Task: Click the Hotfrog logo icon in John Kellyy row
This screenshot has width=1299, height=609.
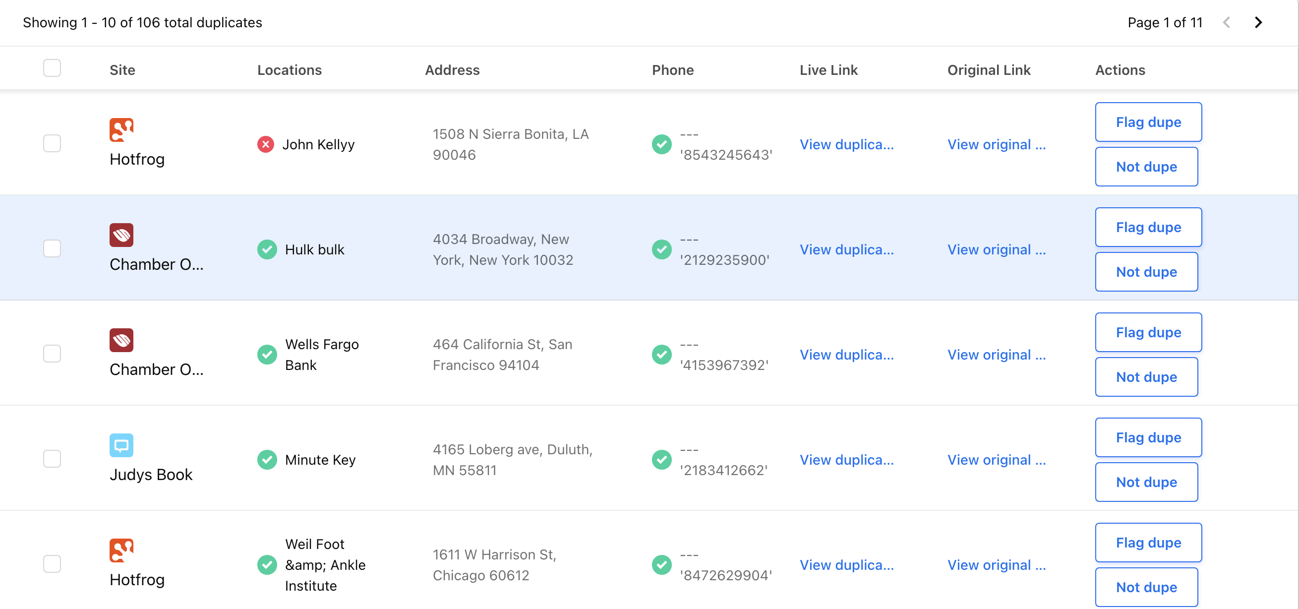Action: point(121,129)
